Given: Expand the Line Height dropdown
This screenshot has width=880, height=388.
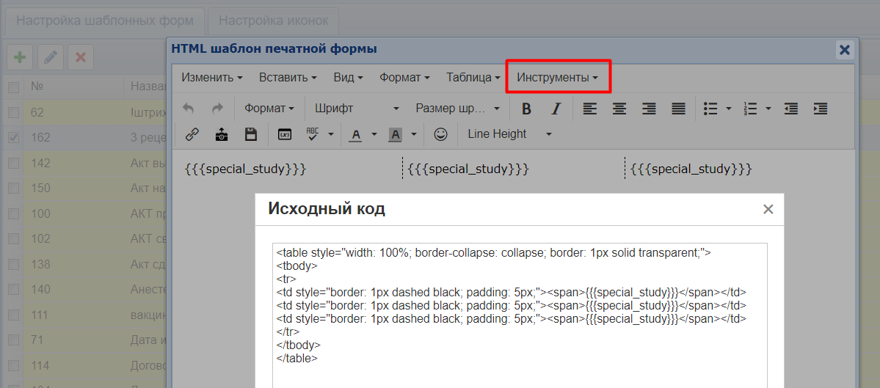Looking at the screenshot, I should pos(509,134).
